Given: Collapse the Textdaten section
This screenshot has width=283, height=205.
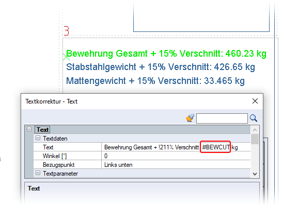Looking at the screenshot, I should point(38,138).
